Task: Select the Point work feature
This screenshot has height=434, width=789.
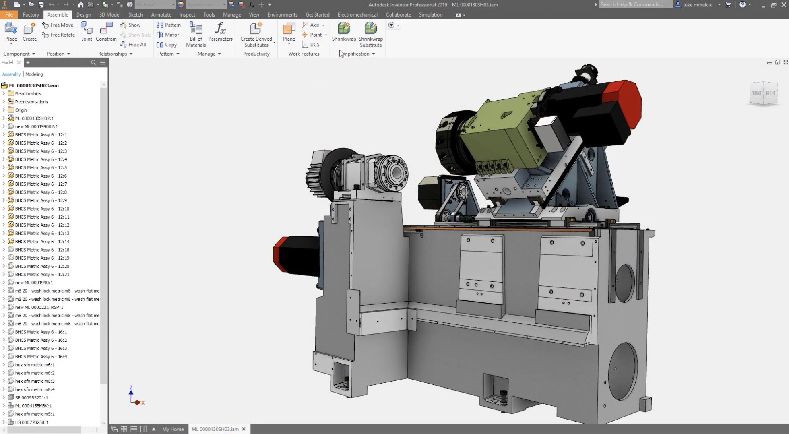Action: [312, 35]
